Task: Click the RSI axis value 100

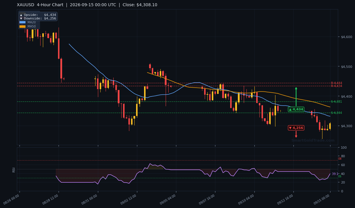Action: click(x=344, y=148)
